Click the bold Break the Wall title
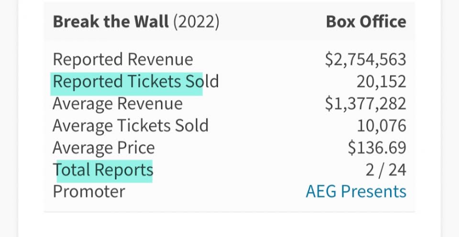 (x=111, y=22)
